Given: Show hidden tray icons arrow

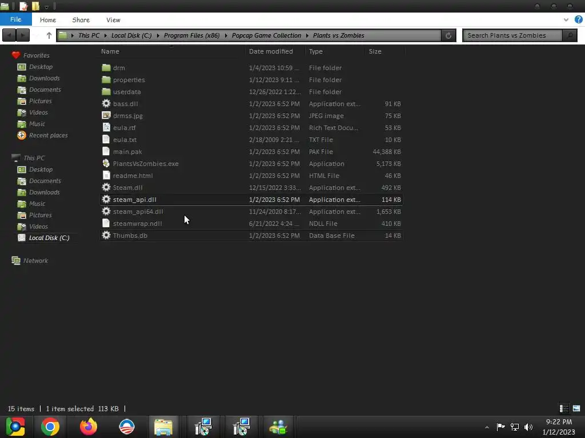Looking at the screenshot, I should point(487,427).
